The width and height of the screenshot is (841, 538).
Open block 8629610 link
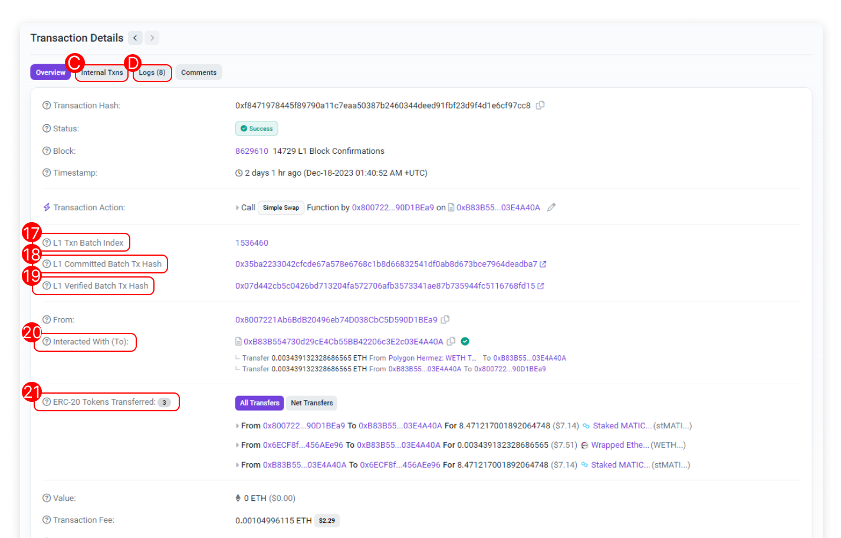pos(252,151)
